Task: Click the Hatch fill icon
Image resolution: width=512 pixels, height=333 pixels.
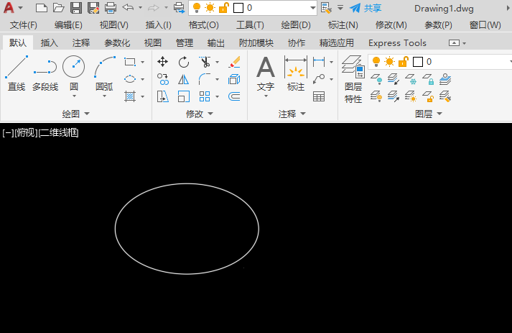Action: pos(130,96)
